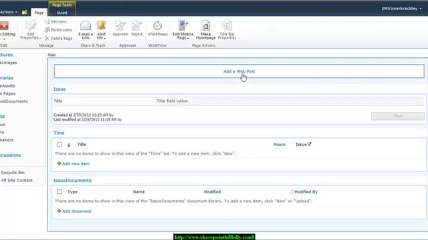Click Add a Web Part link
Image resolution: width=428 pixels, height=240 pixels.
click(239, 71)
